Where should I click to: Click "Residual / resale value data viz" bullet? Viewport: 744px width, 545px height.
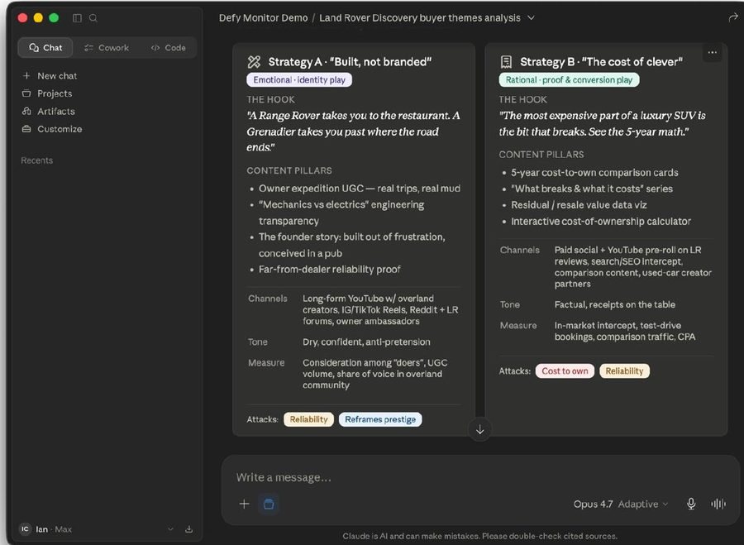(x=579, y=204)
